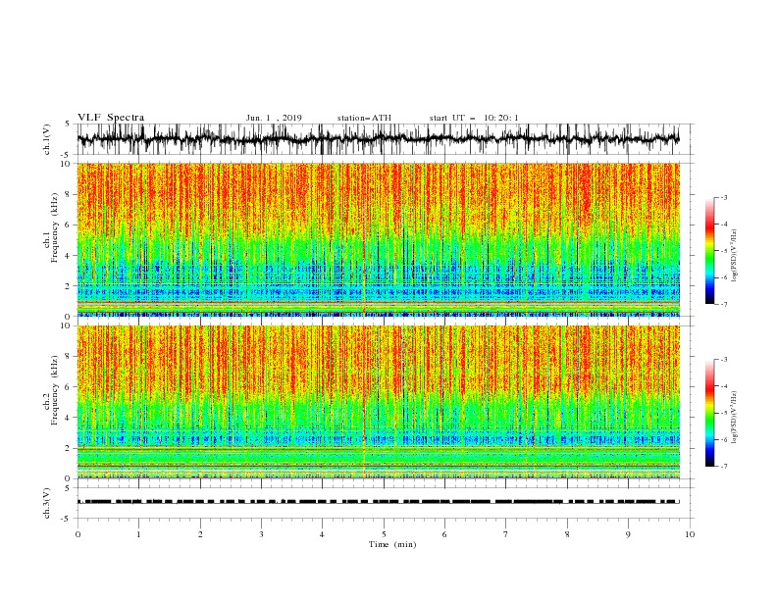Select the ch.1 colorbar log(PSD) label
This screenshot has width=777, height=600.
coord(734,256)
